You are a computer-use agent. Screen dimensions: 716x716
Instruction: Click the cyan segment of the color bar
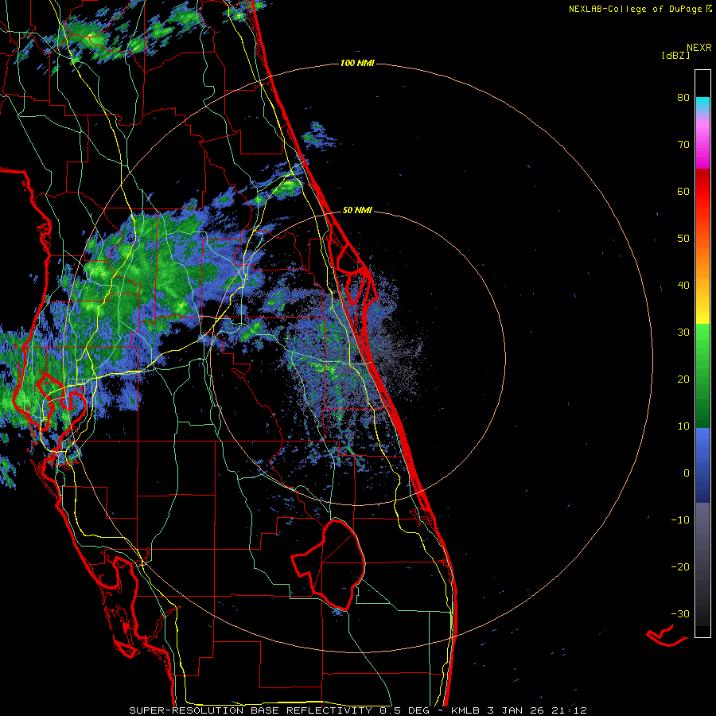pyautogui.click(x=702, y=104)
